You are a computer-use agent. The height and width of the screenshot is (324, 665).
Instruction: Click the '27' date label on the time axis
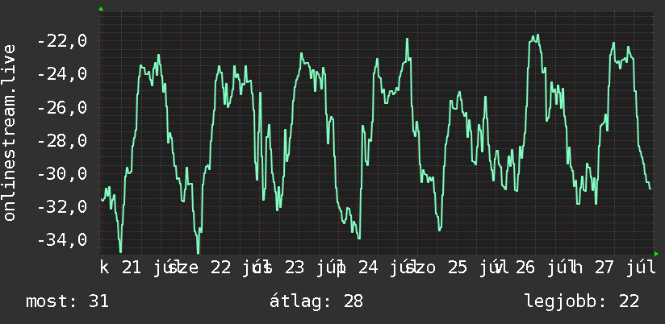(604, 268)
